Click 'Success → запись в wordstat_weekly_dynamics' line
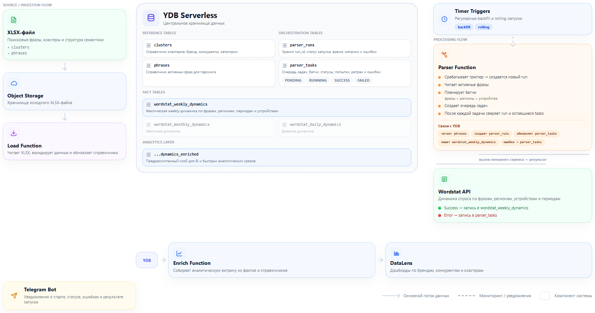The height and width of the screenshot is (313, 595). (x=486, y=208)
